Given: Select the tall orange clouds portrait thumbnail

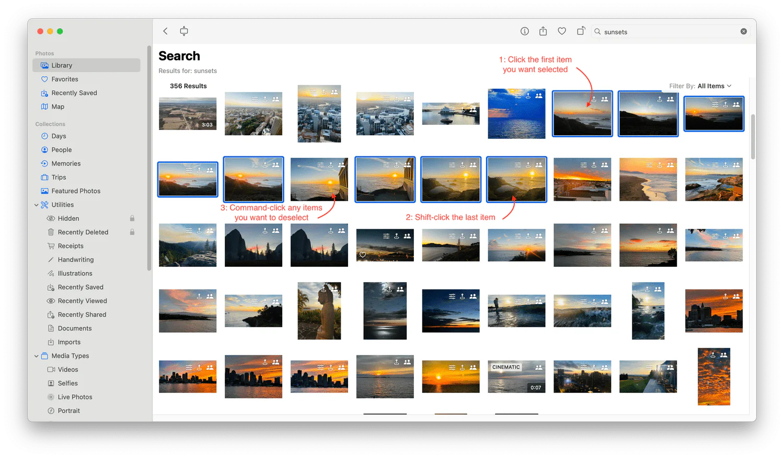Looking at the screenshot, I should coord(714,377).
